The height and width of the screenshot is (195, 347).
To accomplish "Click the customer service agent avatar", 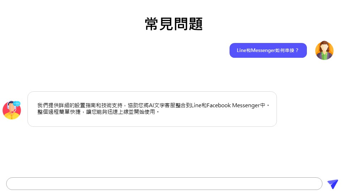I will [12, 110].
